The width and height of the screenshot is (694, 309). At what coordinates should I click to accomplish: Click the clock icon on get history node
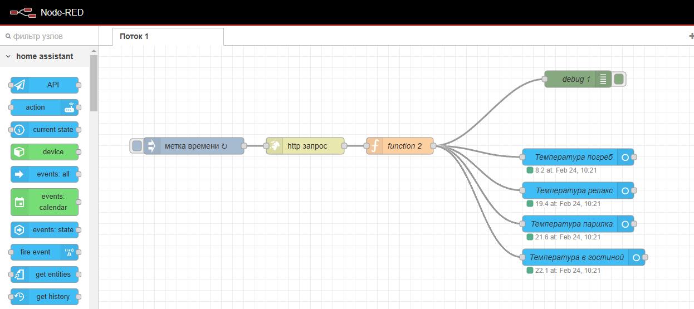click(x=19, y=297)
